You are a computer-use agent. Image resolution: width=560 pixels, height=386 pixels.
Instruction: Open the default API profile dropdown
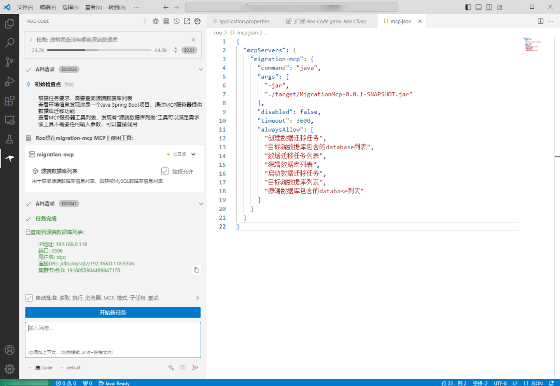click(71, 367)
